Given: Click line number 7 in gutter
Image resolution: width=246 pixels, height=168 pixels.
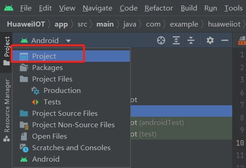Looking at the screenshot, I should (x=242, y=105).
